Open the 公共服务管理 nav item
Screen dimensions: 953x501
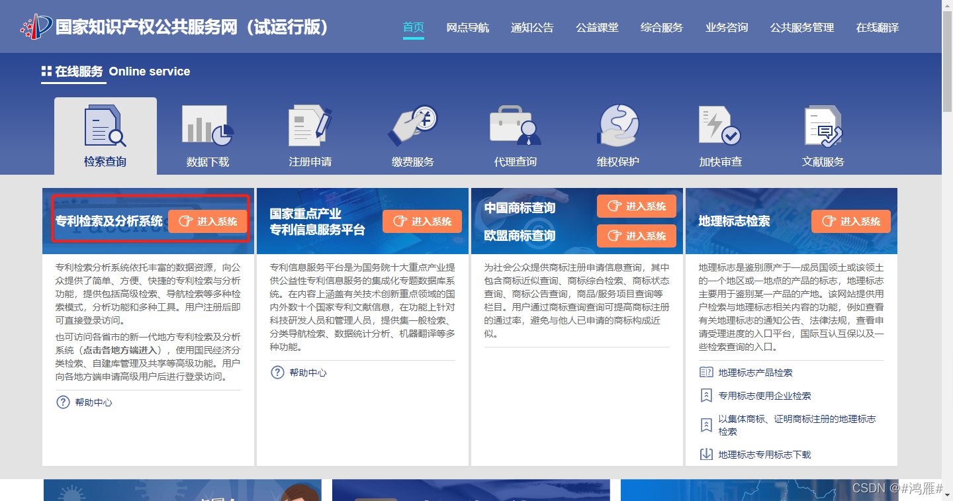click(x=802, y=28)
